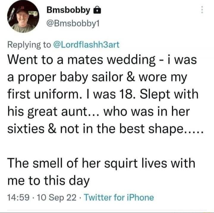Open the @Bmsbobby1 handle link
The width and height of the screenshot is (214, 213).
(73, 24)
